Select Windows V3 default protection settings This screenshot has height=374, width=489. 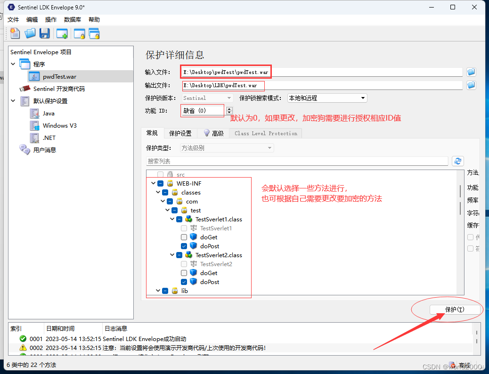pyautogui.click(x=59, y=126)
